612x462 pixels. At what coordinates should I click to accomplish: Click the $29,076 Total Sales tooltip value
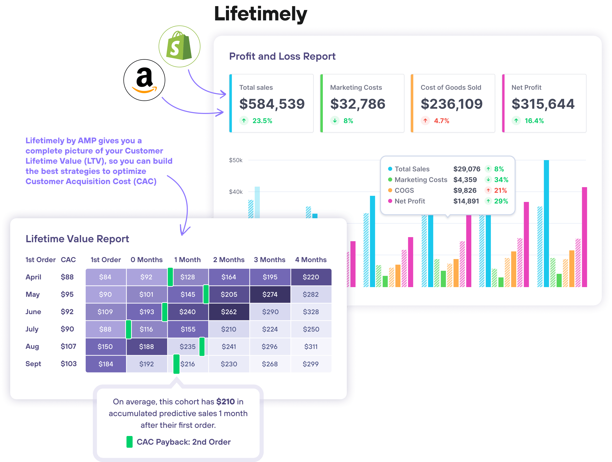[467, 169]
